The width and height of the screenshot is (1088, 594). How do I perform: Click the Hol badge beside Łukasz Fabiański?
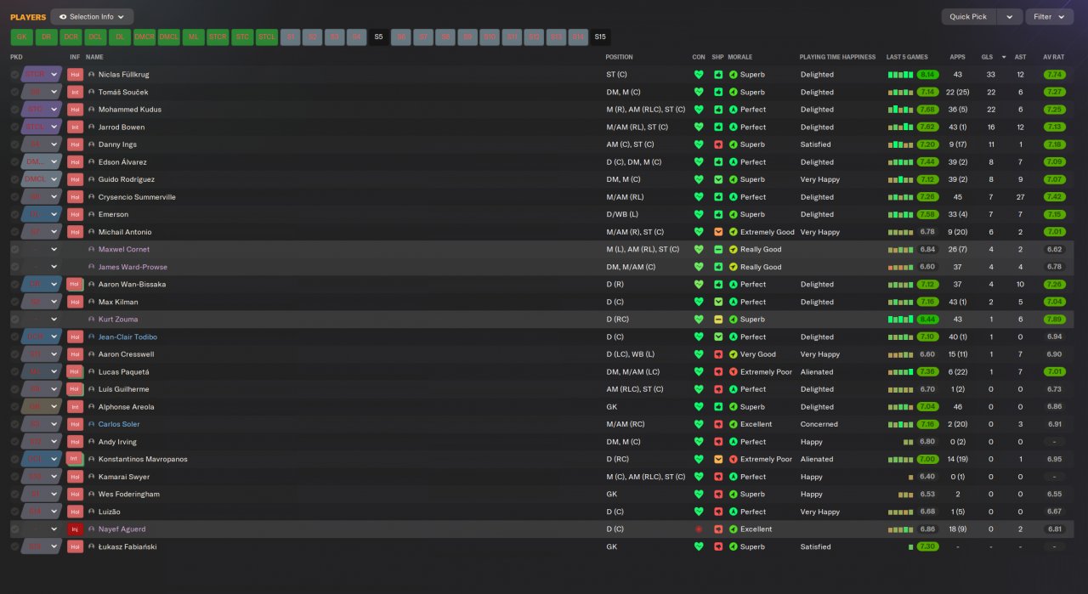pyautogui.click(x=75, y=547)
